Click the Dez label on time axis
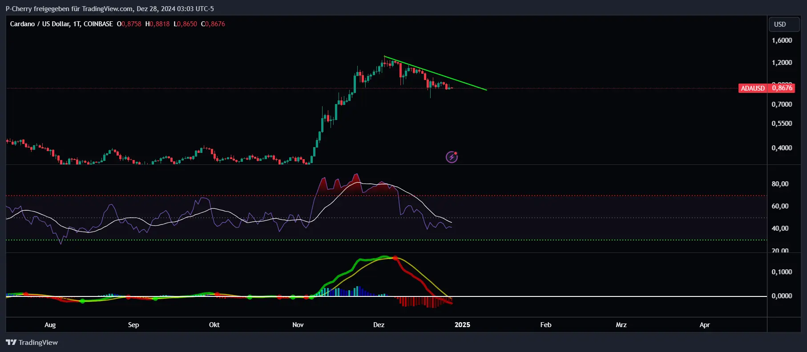 point(379,325)
